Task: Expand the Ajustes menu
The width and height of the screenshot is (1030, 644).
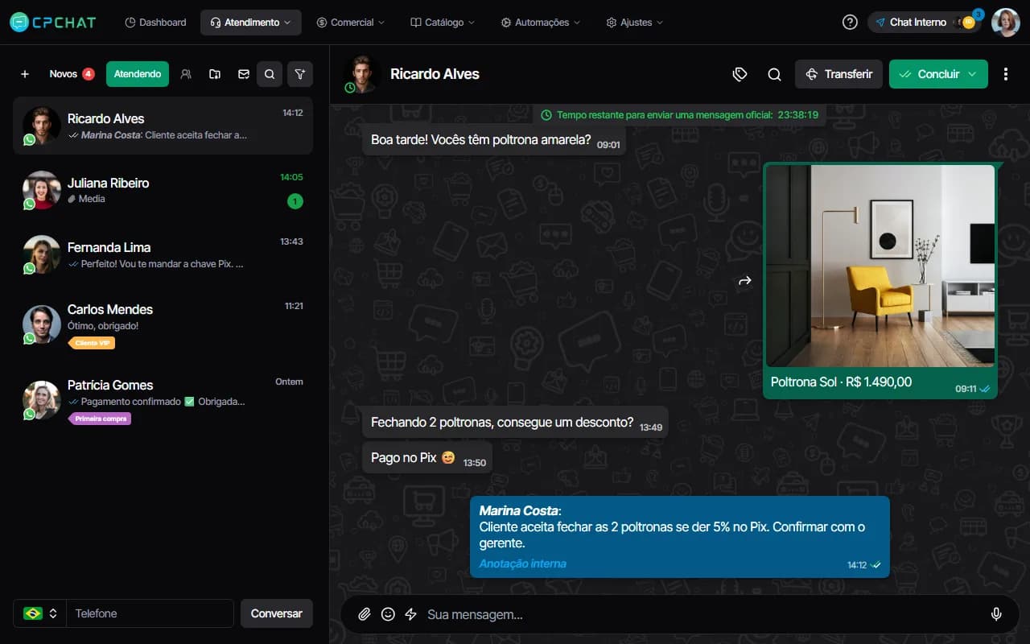Action: tap(635, 23)
